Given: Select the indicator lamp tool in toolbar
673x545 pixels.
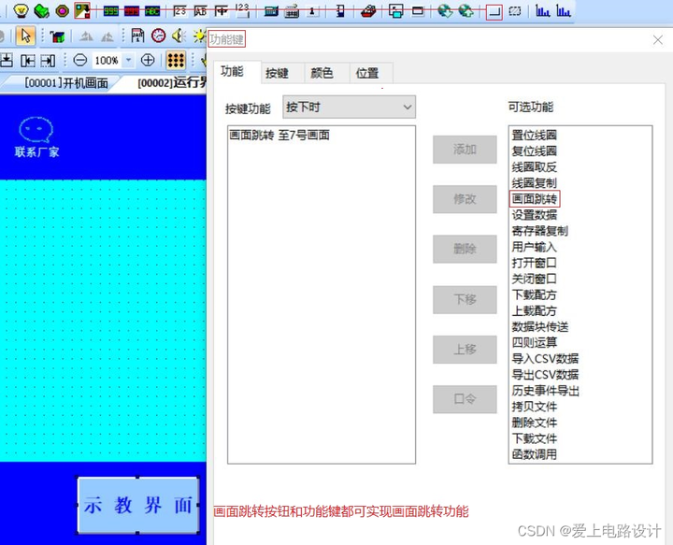Looking at the screenshot, I should point(21,10).
